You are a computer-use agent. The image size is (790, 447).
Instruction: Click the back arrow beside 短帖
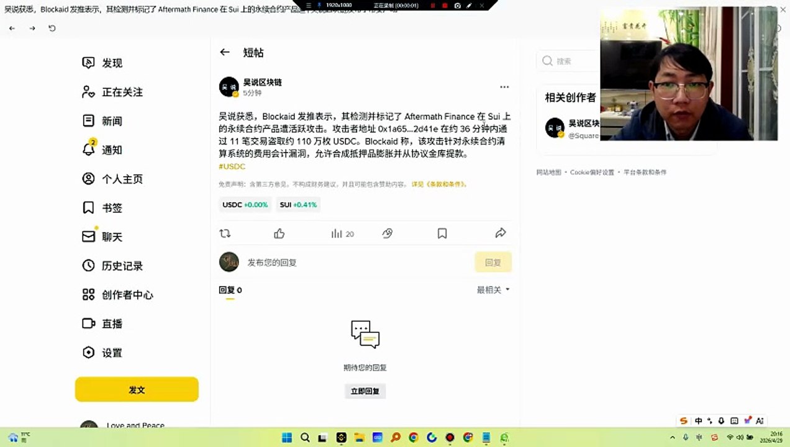(x=225, y=53)
